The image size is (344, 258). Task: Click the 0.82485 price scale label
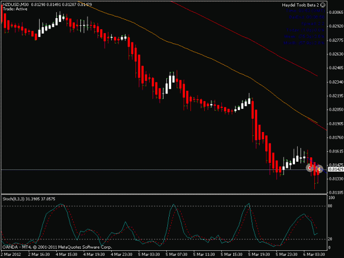point(336,68)
